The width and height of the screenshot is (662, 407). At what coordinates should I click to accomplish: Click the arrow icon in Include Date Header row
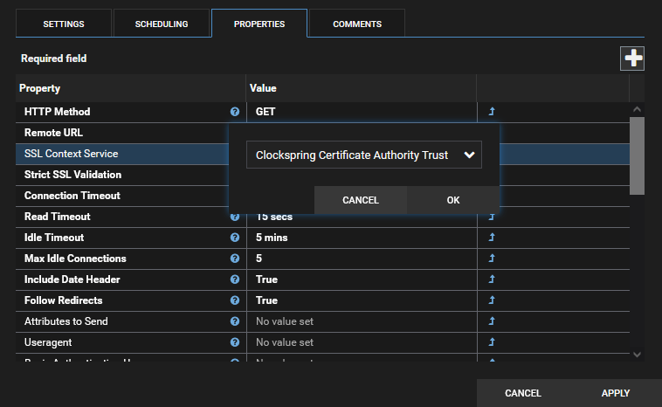click(x=492, y=279)
